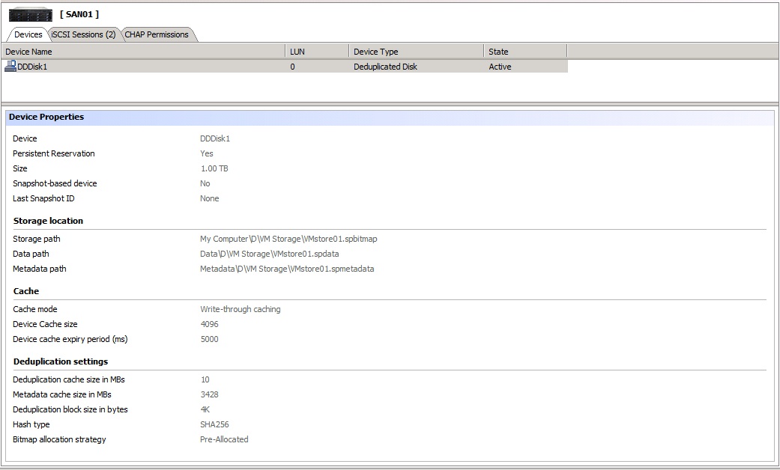Image resolution: width=780 pixels, height=470 pixels.
Task: Click the Metadata path label
Action: point(39,269)
